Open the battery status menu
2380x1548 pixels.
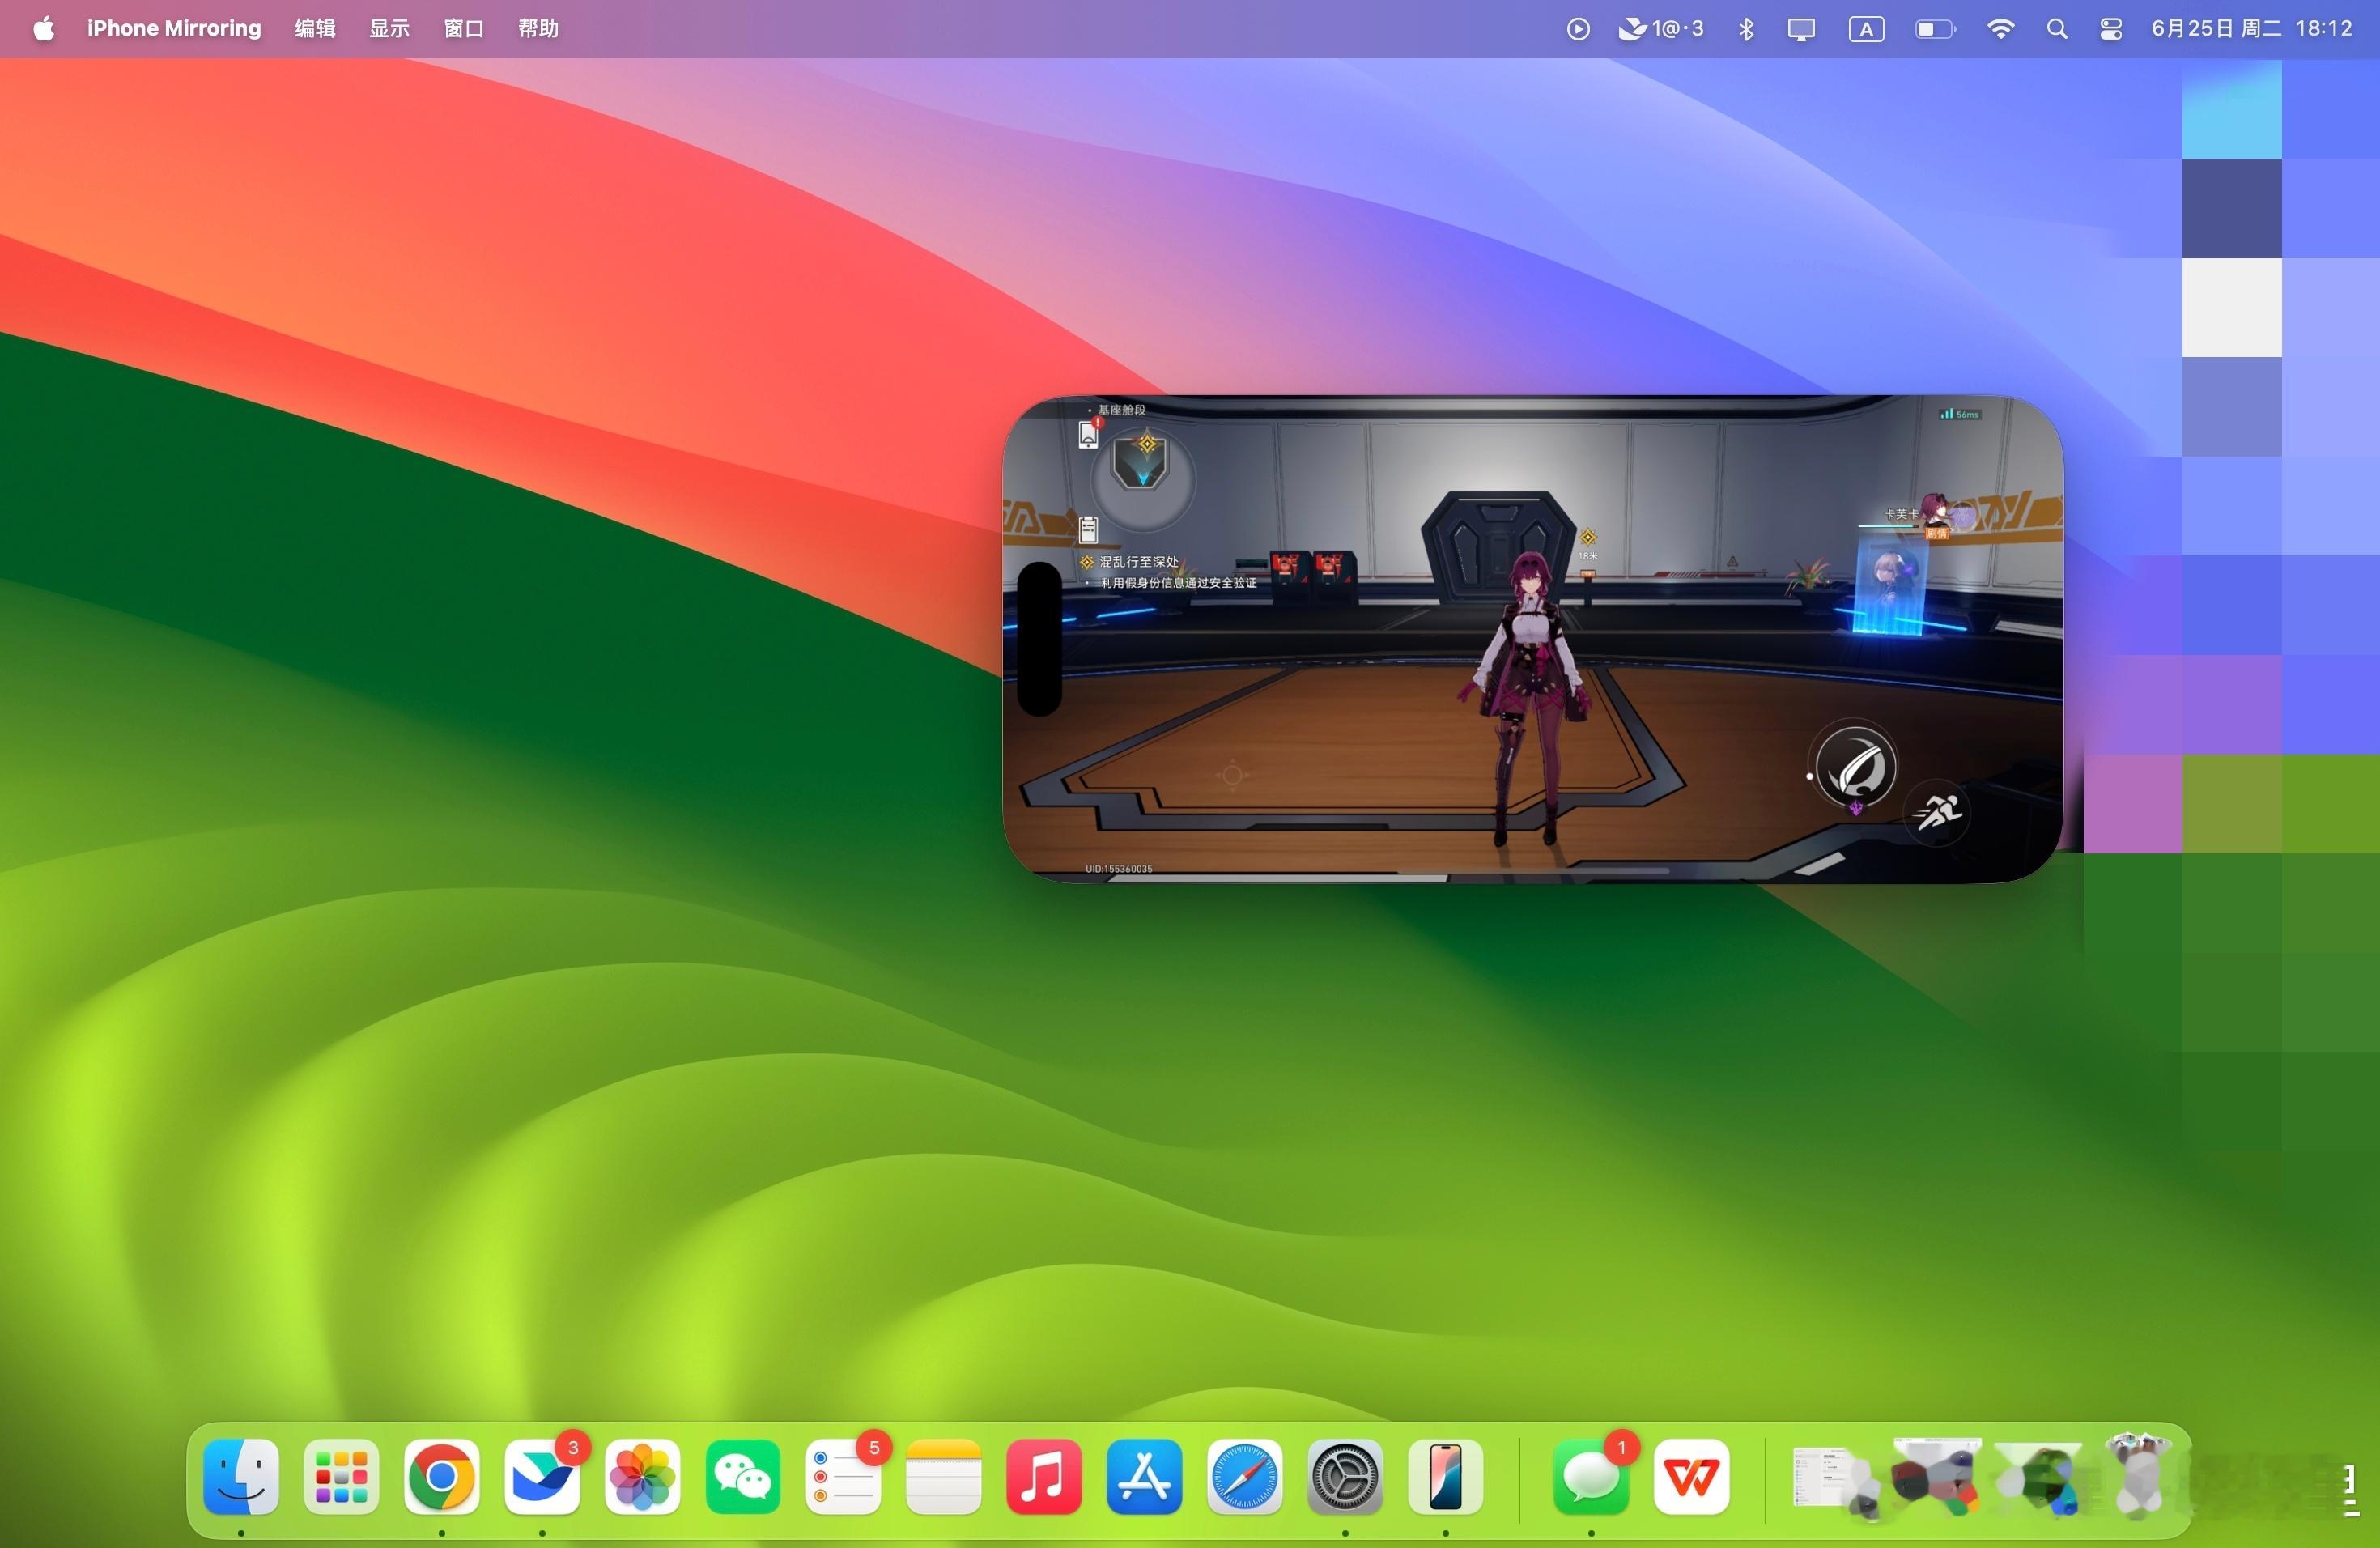(1935, 29)
